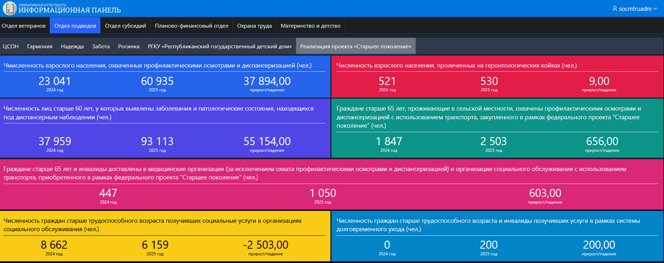Open Республиканский государственный детский дом tab
Screen dimensions: 664x263
pos(220,46)
